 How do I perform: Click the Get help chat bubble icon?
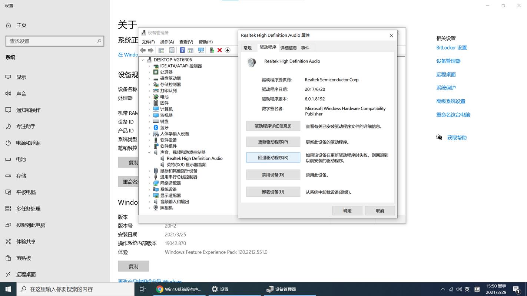click(x=439, y=138)
